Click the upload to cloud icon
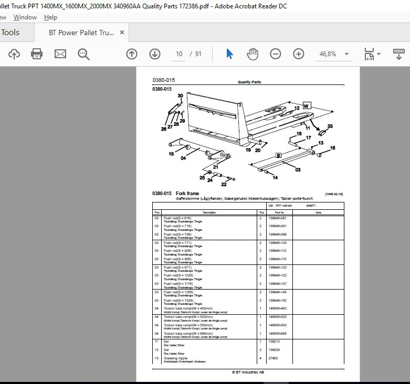This screenshot has width=410, height=384. click(x=14, y=54)
